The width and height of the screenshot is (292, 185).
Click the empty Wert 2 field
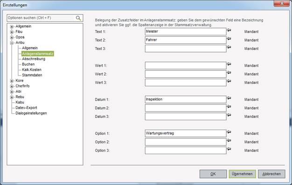(x=186, y=74)
